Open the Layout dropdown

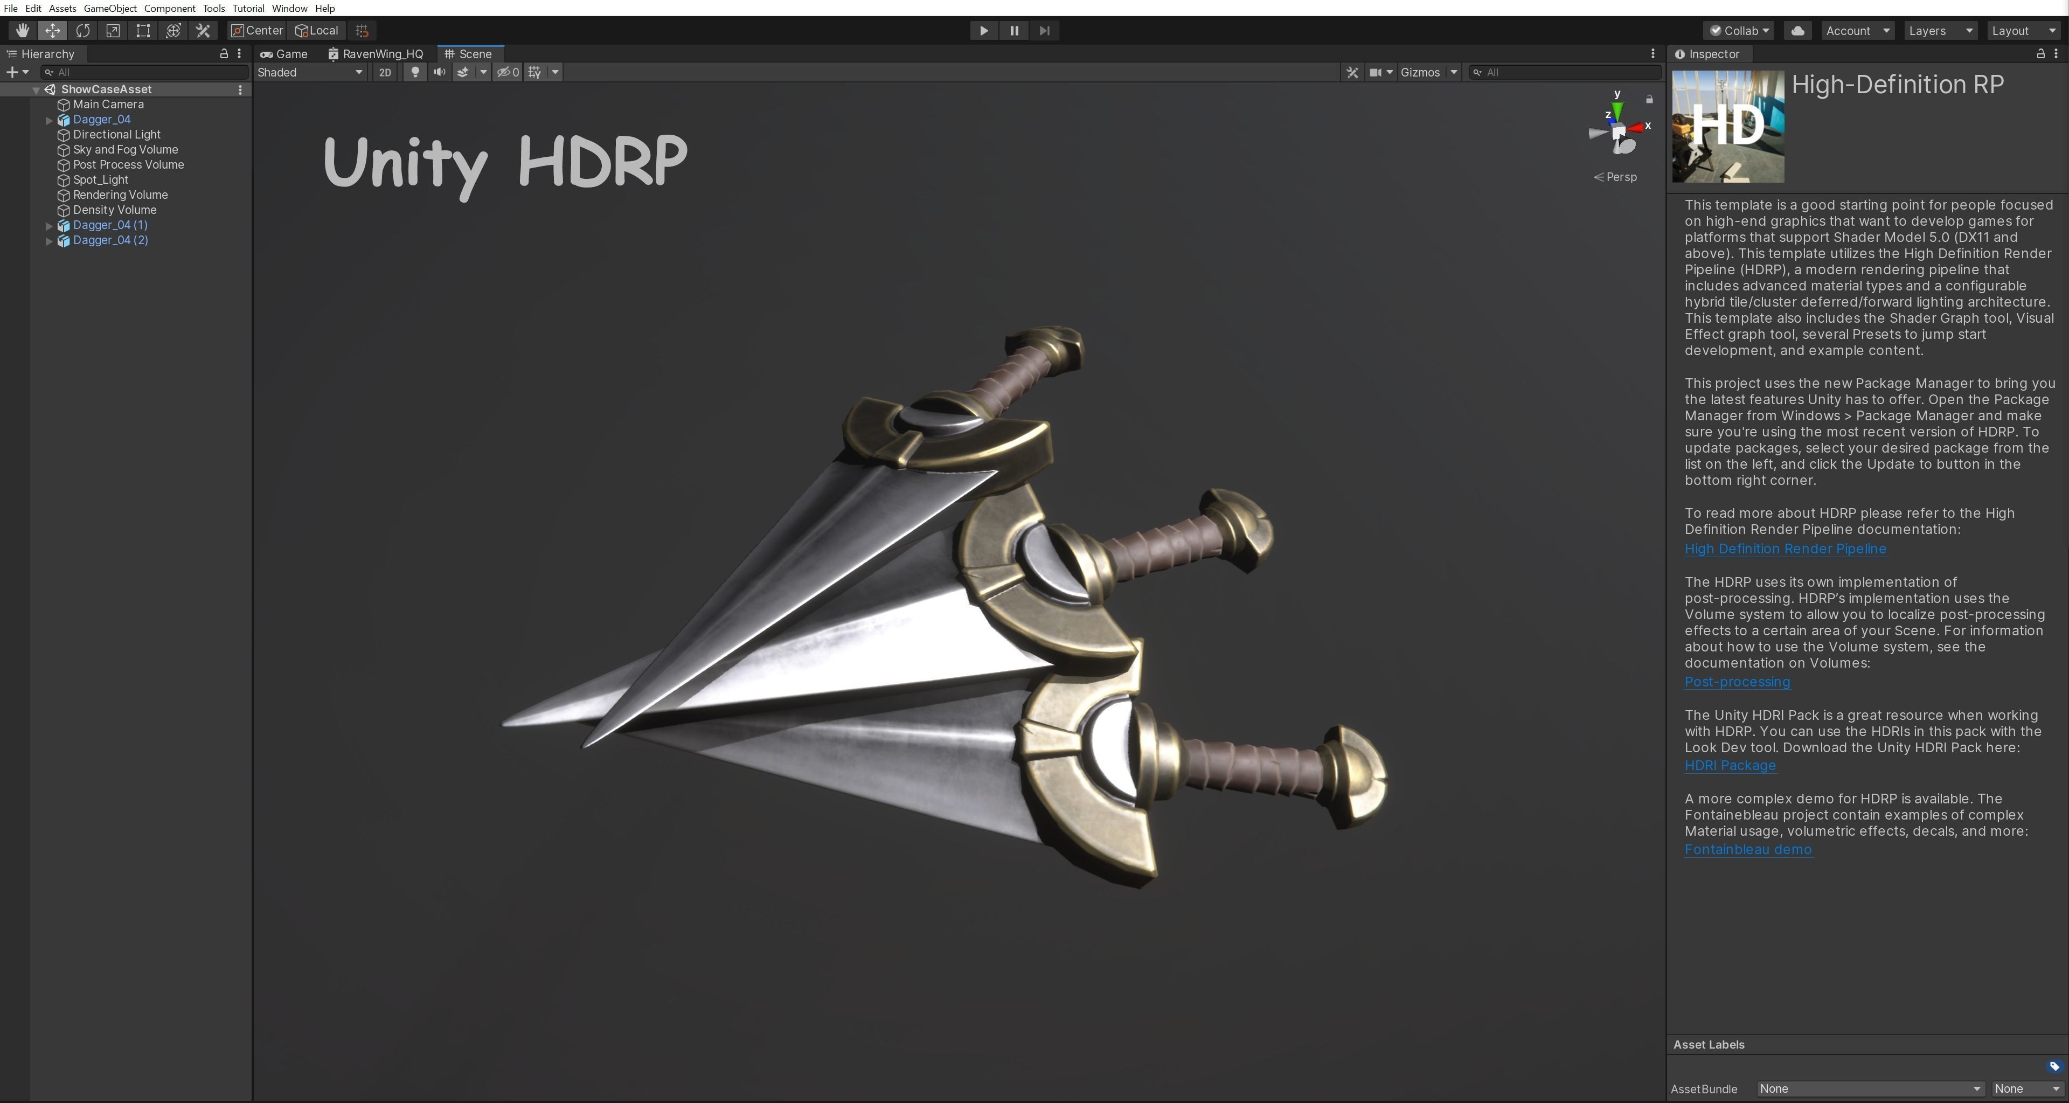[2023, 31]
